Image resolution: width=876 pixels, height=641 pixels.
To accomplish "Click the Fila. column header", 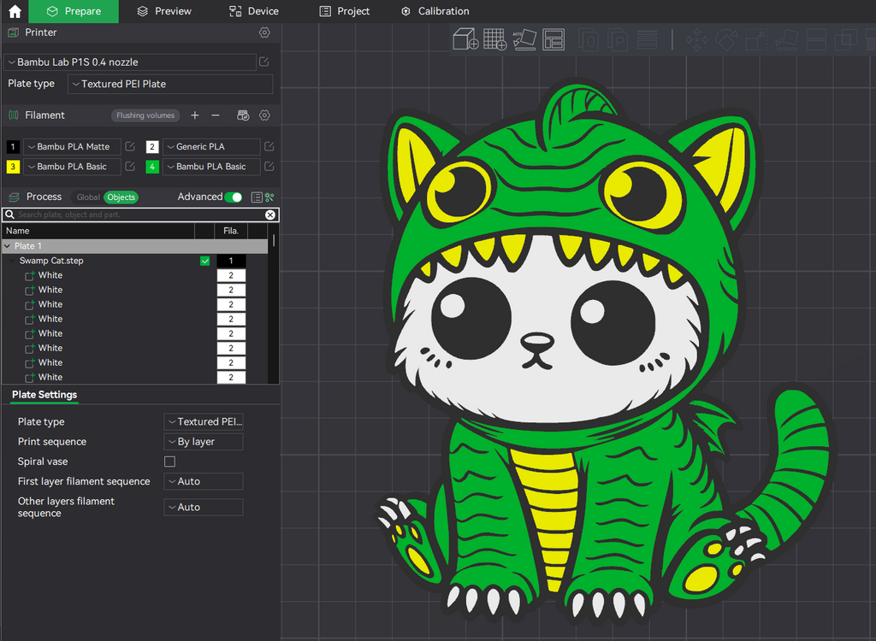I will [231, 231].
